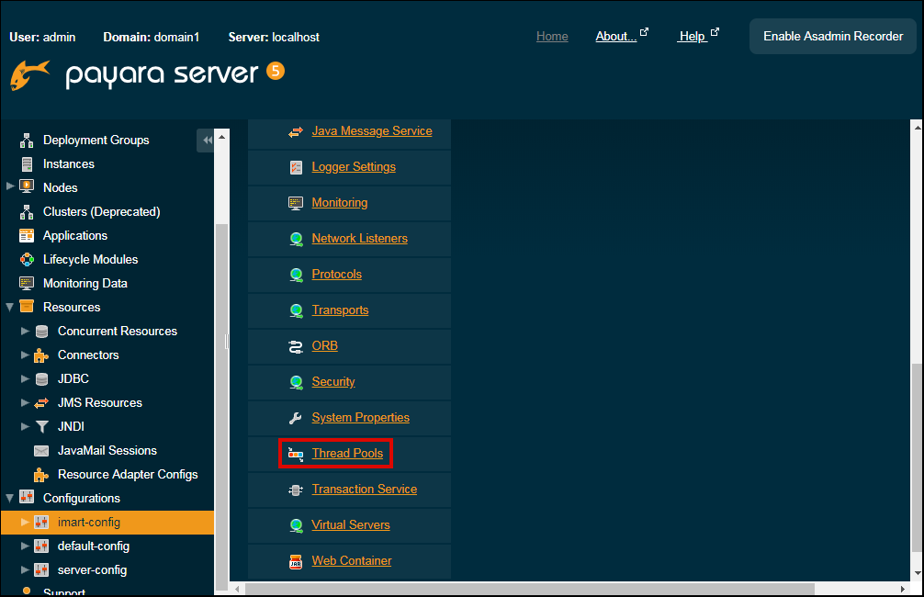Click the main panel vertical scrollbar
The height and width of the screenshot is (597, 924).
[916, 459]
